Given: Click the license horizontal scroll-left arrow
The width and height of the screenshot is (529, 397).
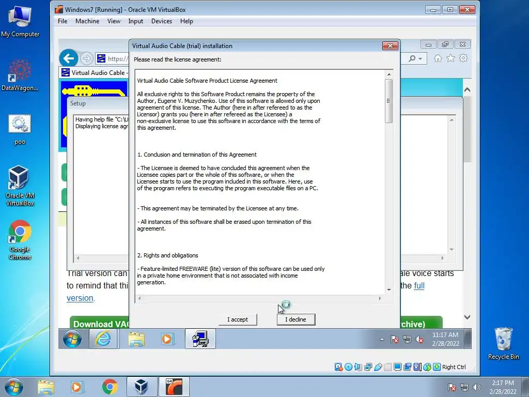Looking at the screenshot, I should click(x=139, y=298).
